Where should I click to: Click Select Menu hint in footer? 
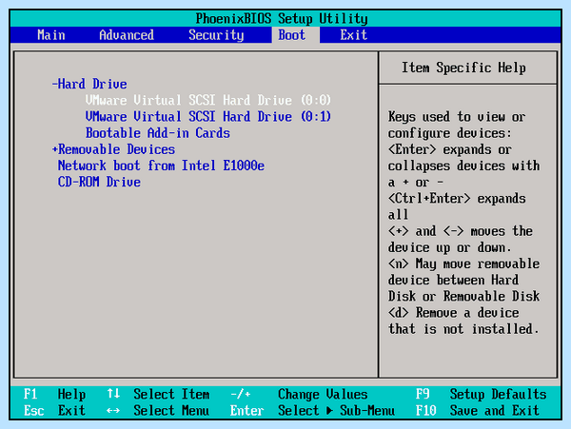[171, 410]
